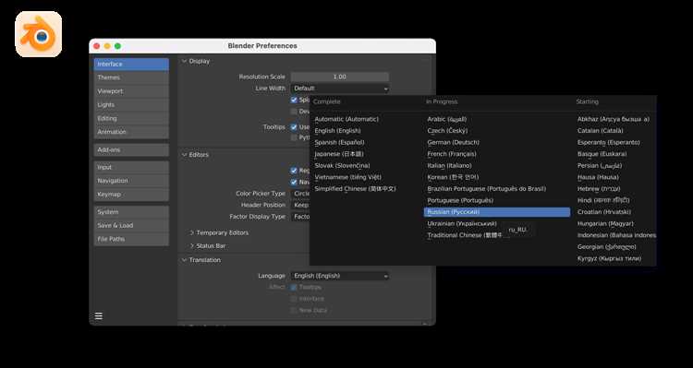Toggle the Affect New Data checkbox
This screenshot has width=693, height=368.
[x=294, y=310]
